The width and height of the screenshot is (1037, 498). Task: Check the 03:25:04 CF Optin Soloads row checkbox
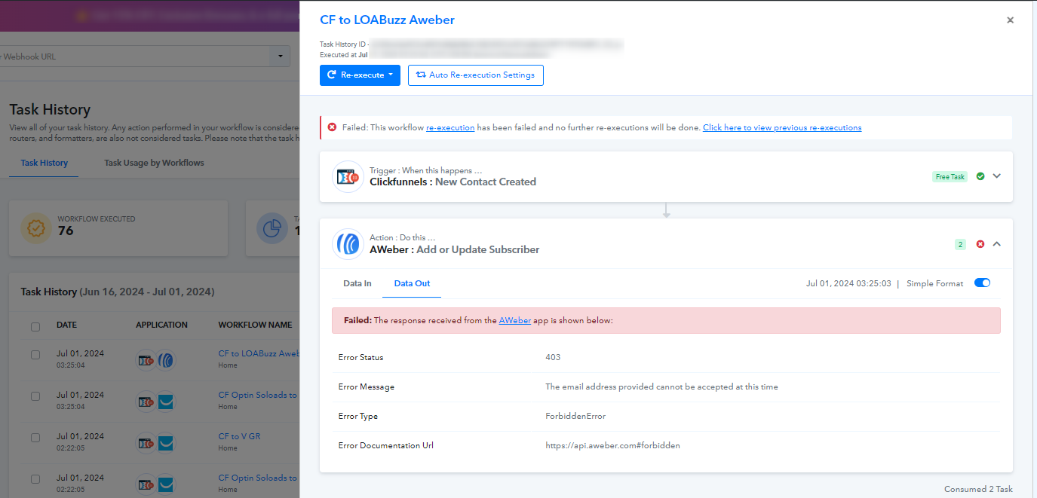click(35, 396)
